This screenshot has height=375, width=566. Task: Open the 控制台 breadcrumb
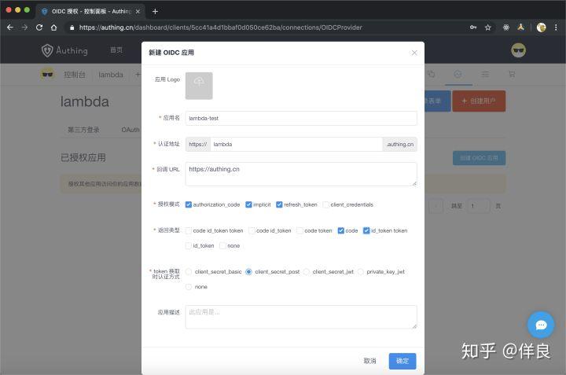pyautogui.click(x=75, y=75)
